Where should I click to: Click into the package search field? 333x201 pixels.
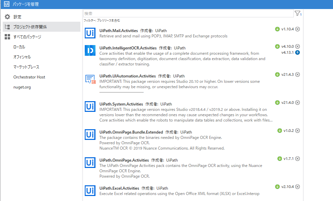pyautogui.click(x=189, y=14)
